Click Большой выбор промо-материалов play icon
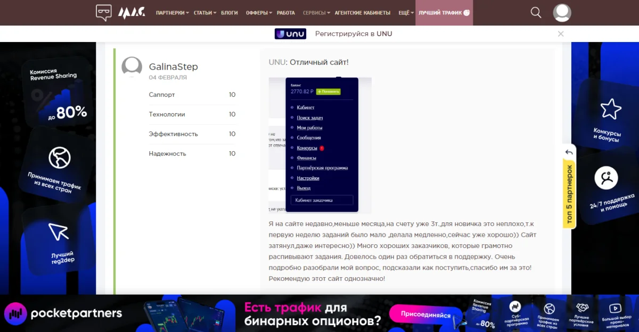The image size is (639, 332). [615, 308]
